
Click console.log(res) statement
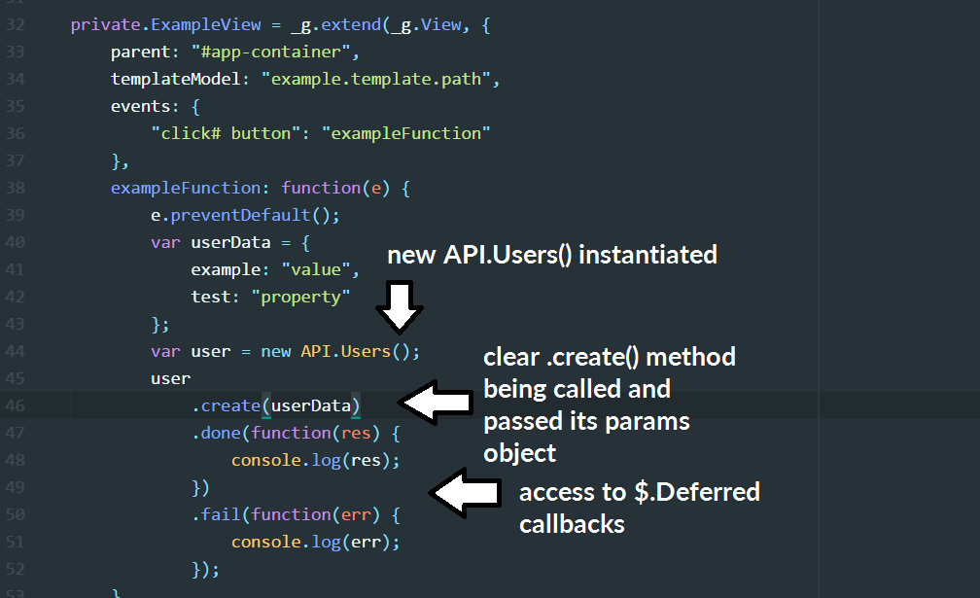[315, 460]
